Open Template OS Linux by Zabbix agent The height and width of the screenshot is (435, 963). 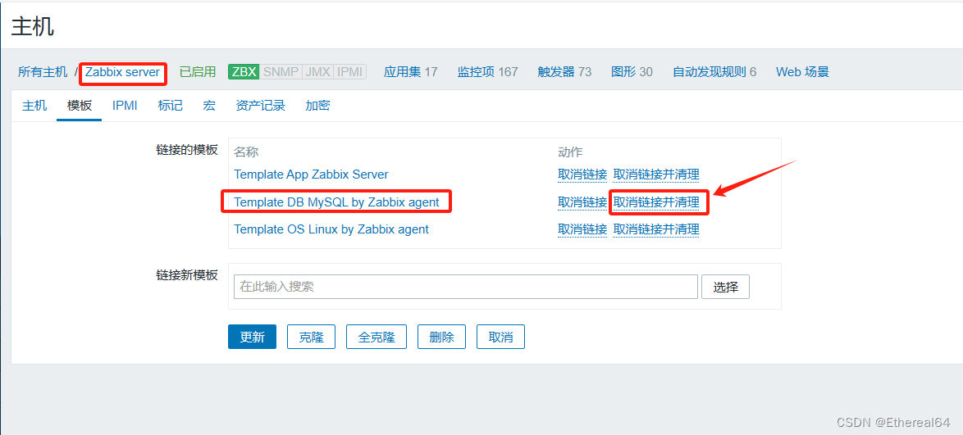coord(331,229)
